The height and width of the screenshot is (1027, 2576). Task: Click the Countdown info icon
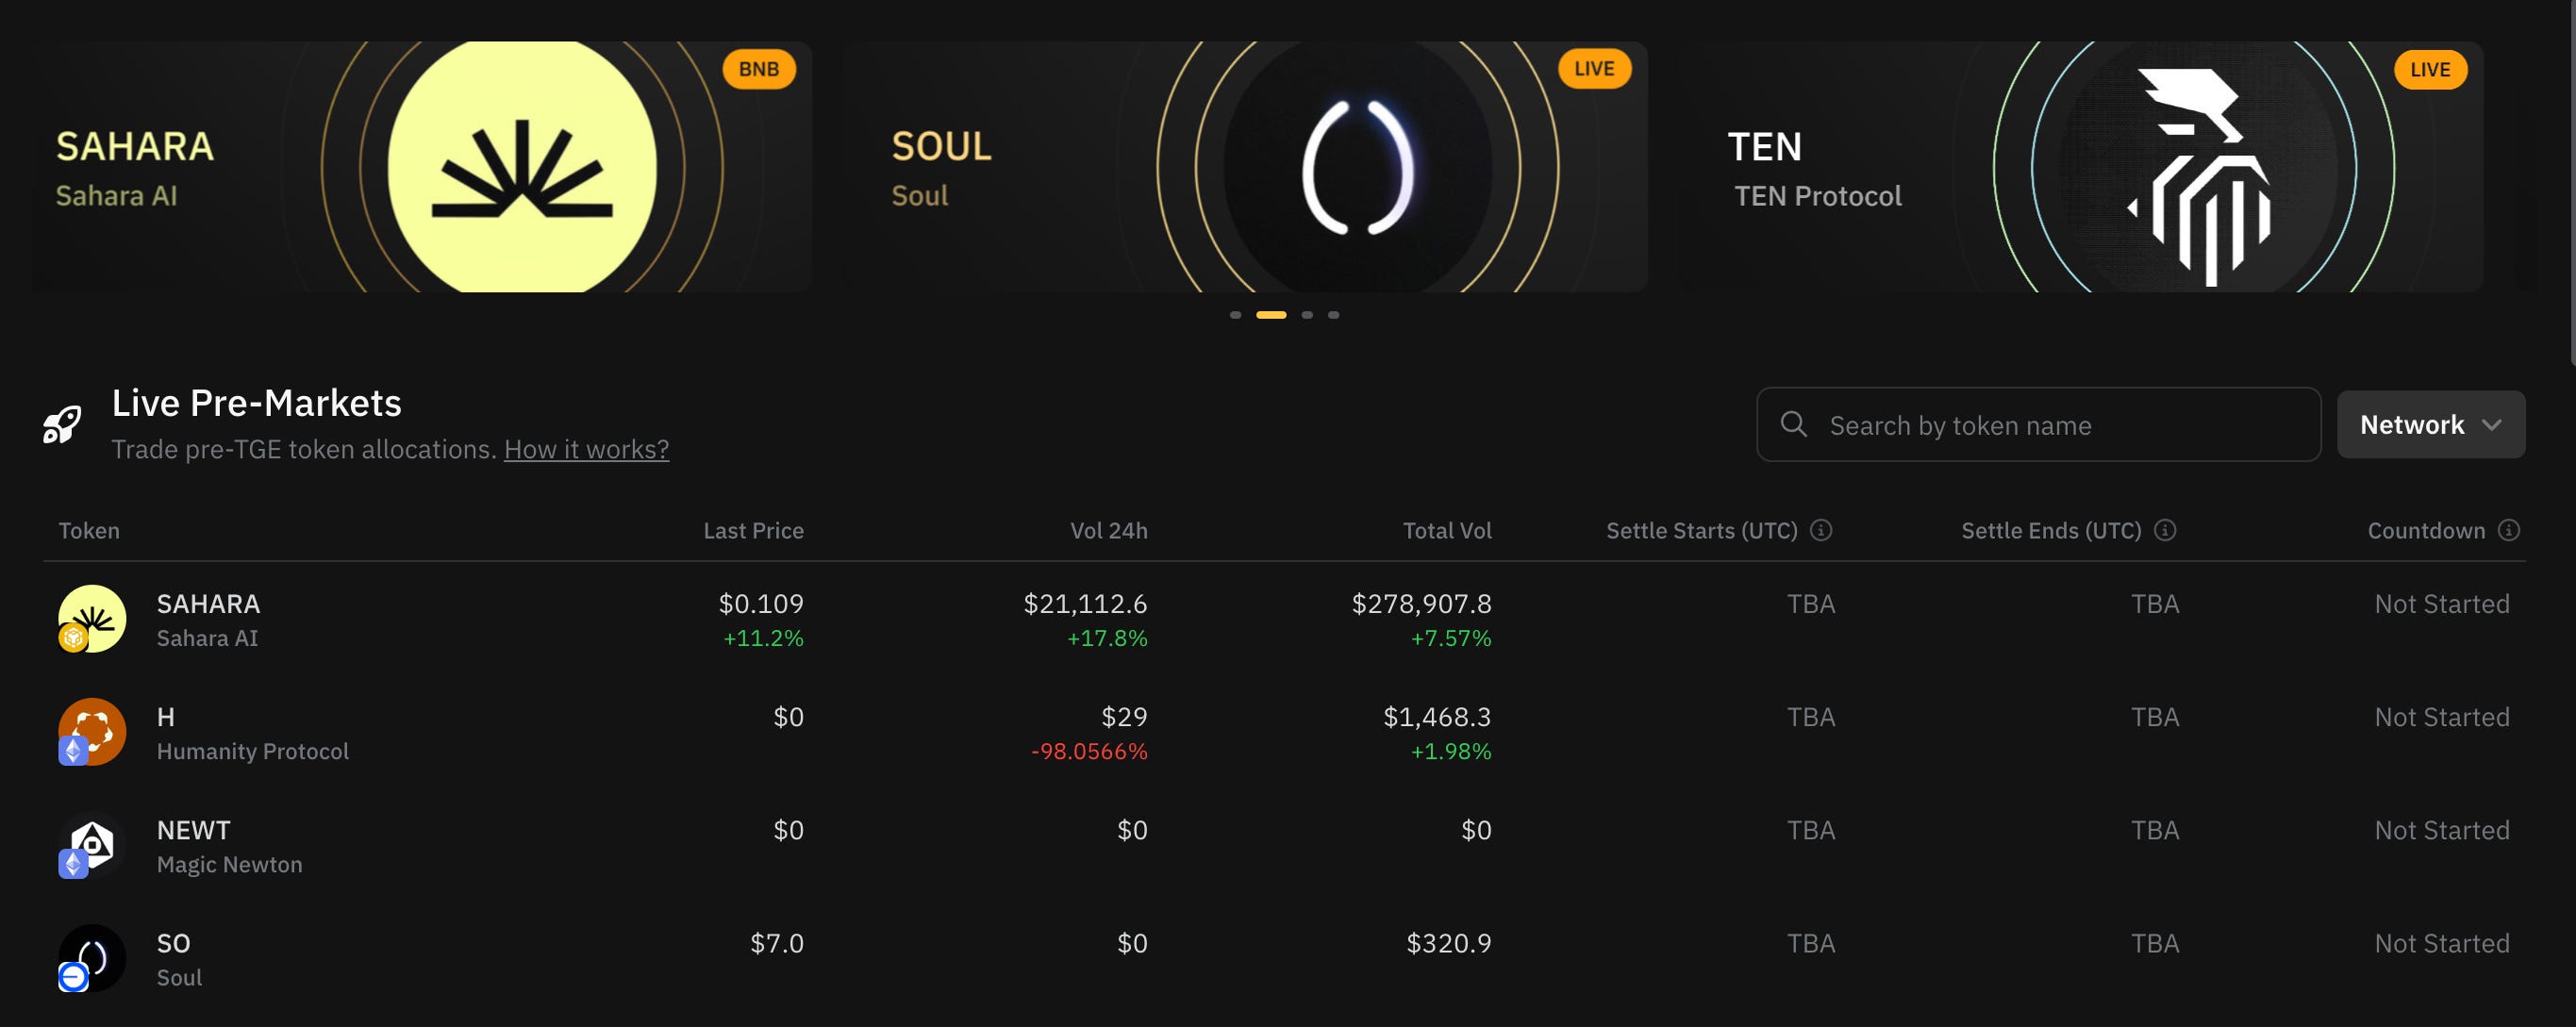2508,530
